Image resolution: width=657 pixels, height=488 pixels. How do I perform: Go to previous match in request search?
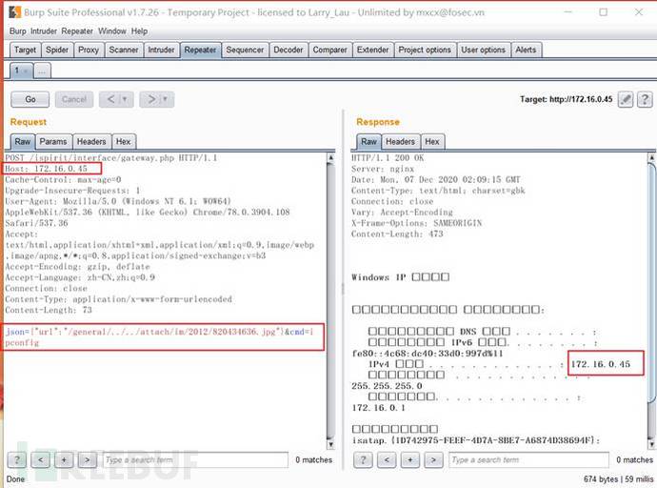pos(42,460)
